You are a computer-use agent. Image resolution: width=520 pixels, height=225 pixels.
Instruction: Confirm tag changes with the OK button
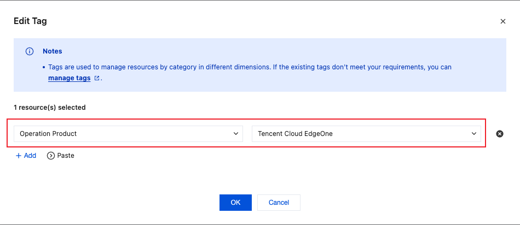(235, 203)
